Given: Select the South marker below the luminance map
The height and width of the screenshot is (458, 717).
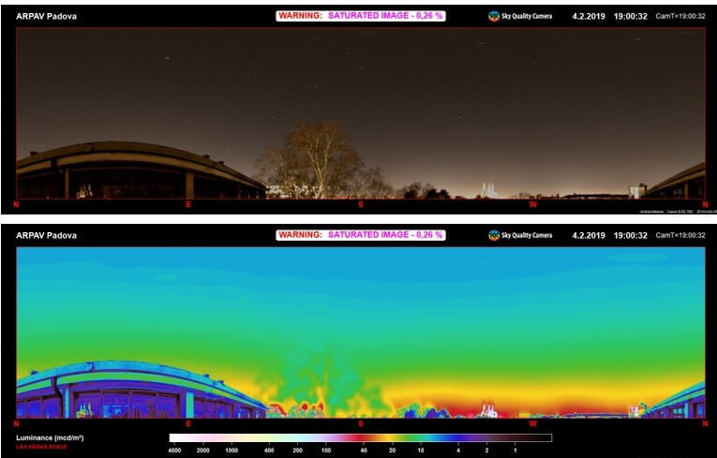Looking at the screenshot, I should point(361,423).
